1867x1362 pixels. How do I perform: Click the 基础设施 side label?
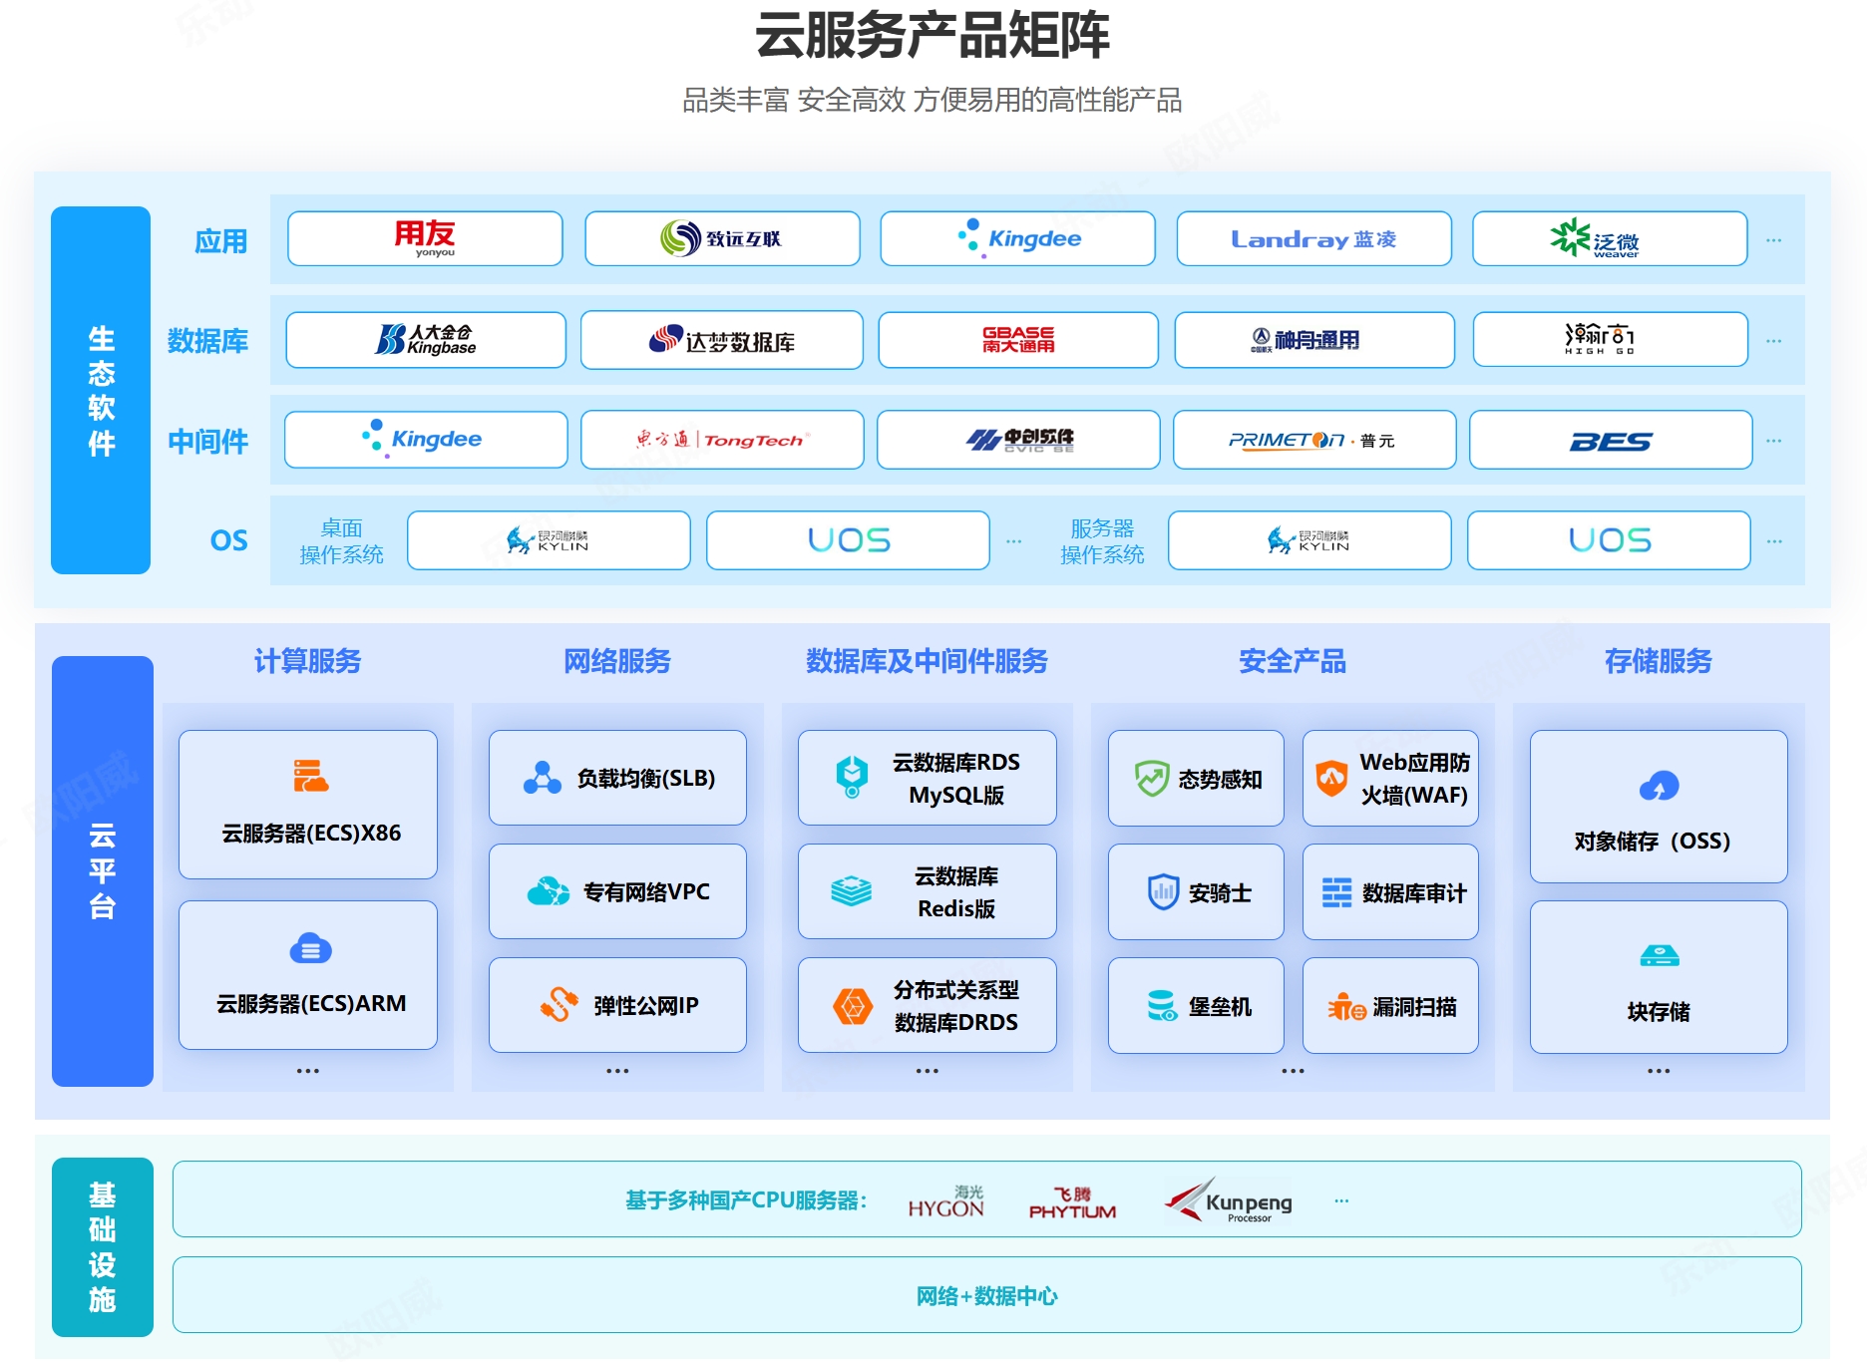102,1246
